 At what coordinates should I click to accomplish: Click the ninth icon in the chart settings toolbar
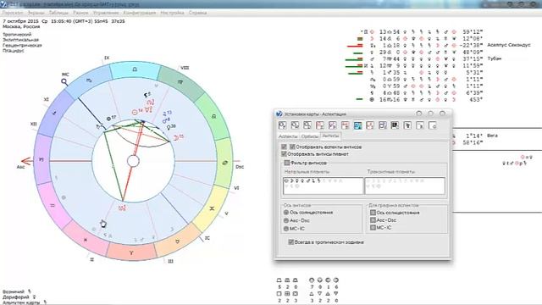pos(382,125)
